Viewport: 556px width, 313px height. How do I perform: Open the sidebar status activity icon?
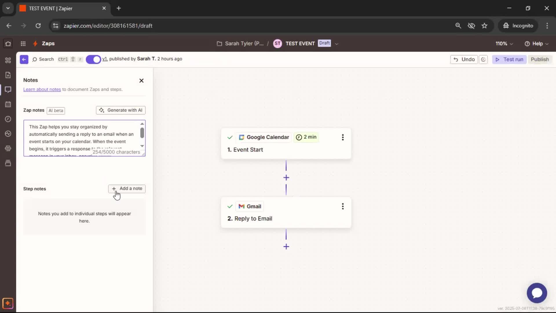(8, 134)
